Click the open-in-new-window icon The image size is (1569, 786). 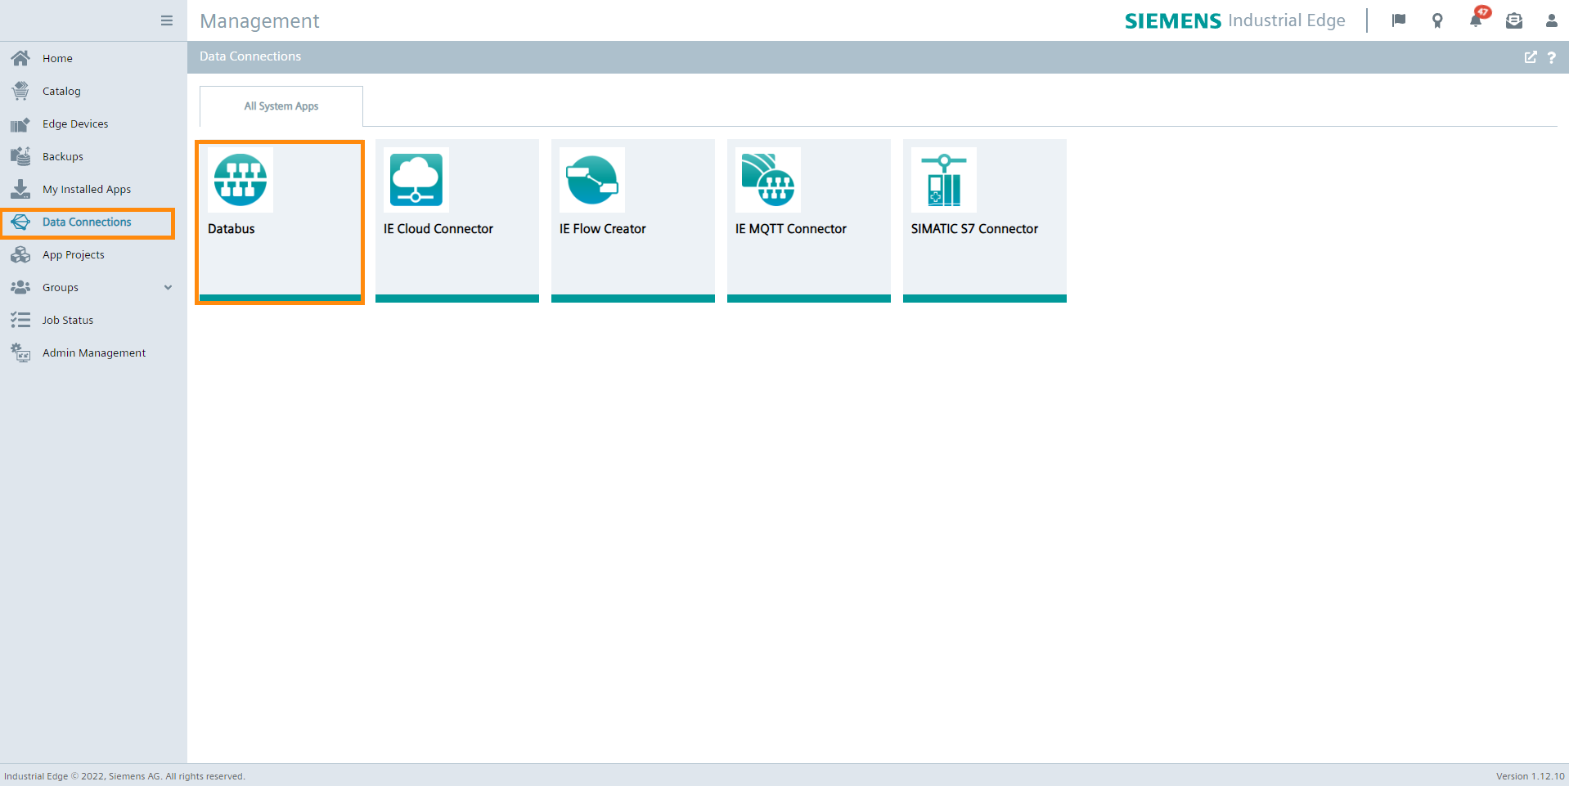pos(1531,57)
